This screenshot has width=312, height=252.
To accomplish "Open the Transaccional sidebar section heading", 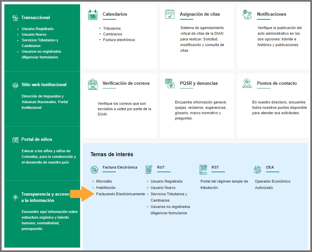I will coord(35,17).
